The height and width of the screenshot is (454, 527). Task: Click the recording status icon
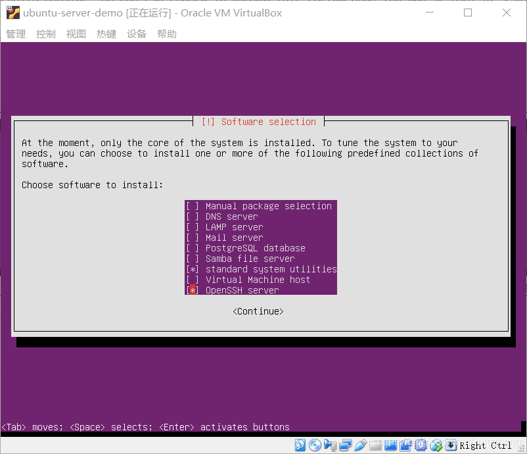click(405, 445)
